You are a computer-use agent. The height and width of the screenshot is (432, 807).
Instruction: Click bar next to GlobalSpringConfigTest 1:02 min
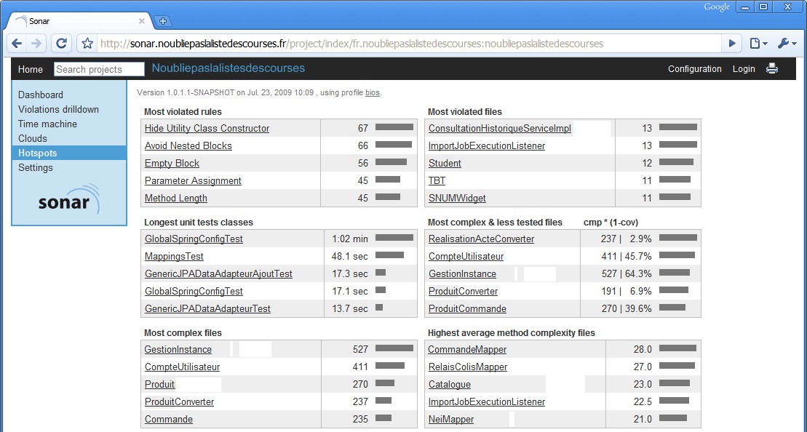pos(394,238)
